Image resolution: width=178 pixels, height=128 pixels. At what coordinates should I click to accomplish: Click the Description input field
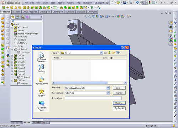tap(93, 98)
